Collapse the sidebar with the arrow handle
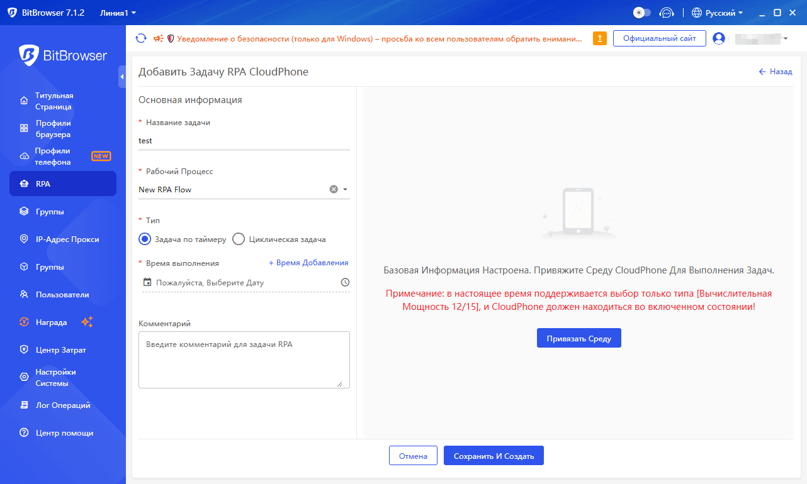Screen dimensions: 807x484 point(122,77)
